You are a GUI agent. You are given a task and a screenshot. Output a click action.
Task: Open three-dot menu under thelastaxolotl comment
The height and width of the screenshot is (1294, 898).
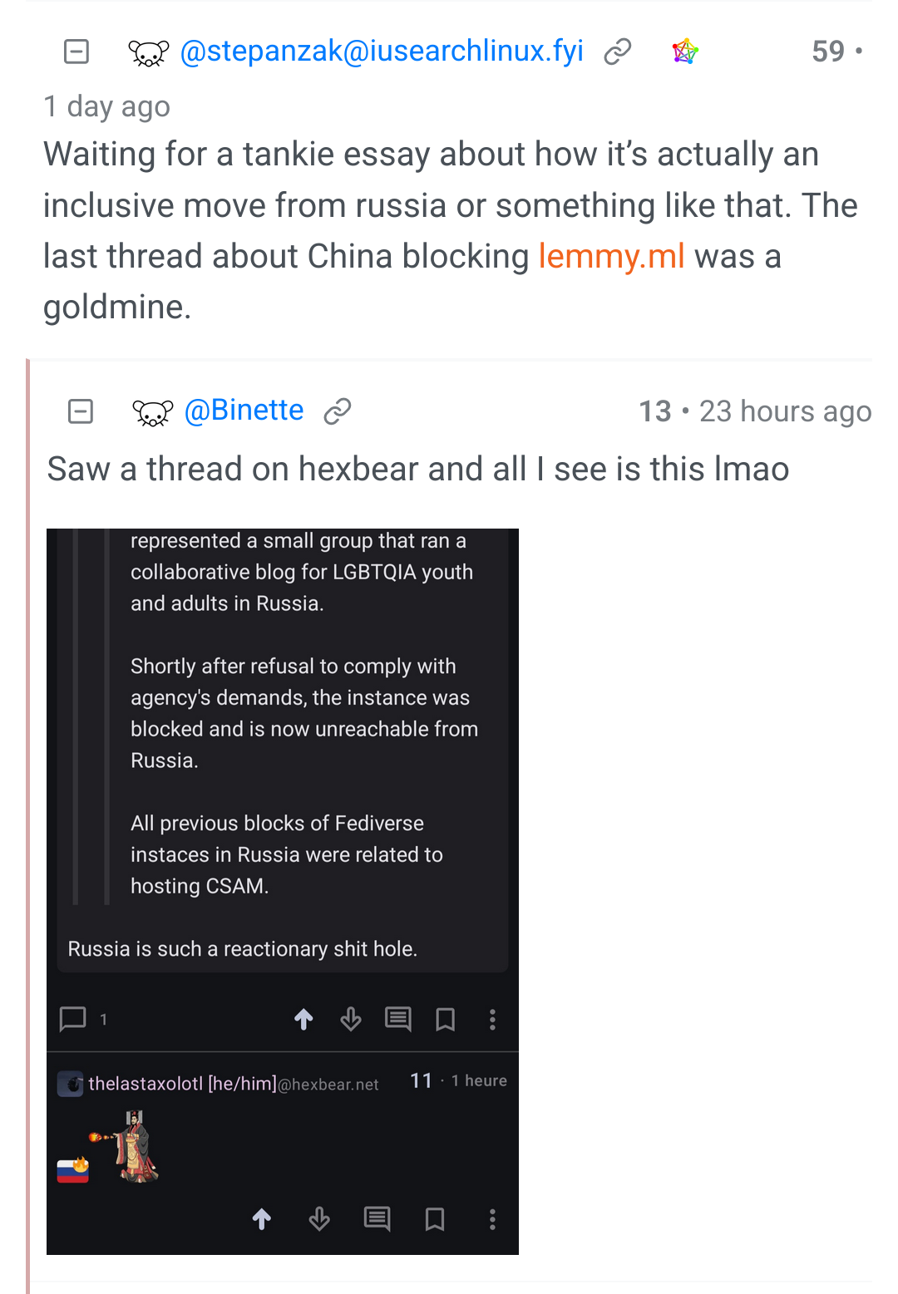point(492,1219)
